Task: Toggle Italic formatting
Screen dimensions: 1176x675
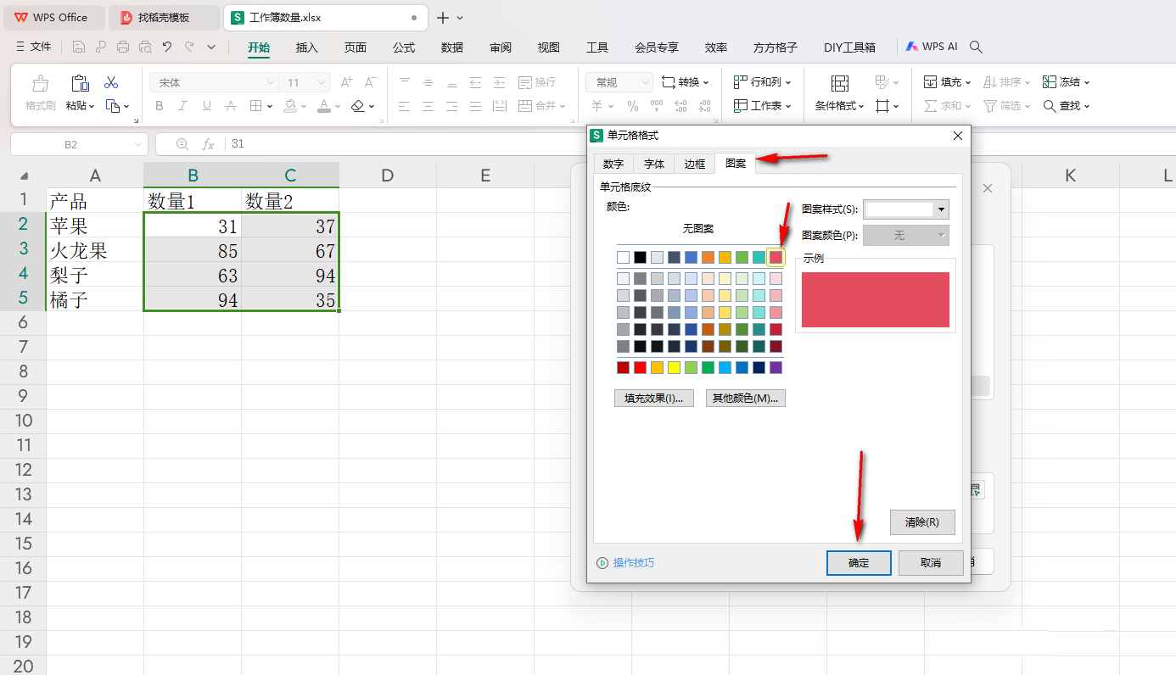Action: pos(183,106)
